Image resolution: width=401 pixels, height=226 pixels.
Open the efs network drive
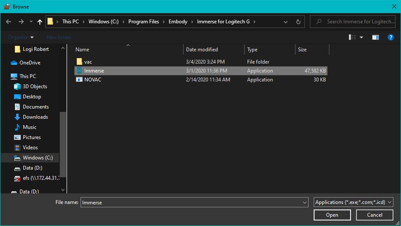point(41,178)
